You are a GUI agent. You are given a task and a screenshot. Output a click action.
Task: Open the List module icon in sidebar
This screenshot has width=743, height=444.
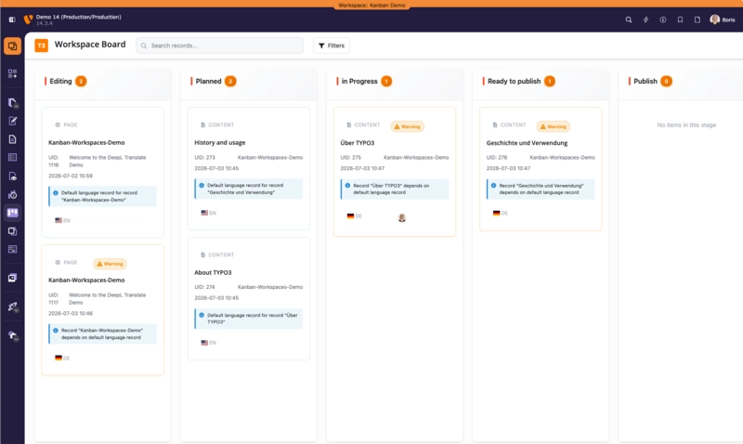[12, 157]
